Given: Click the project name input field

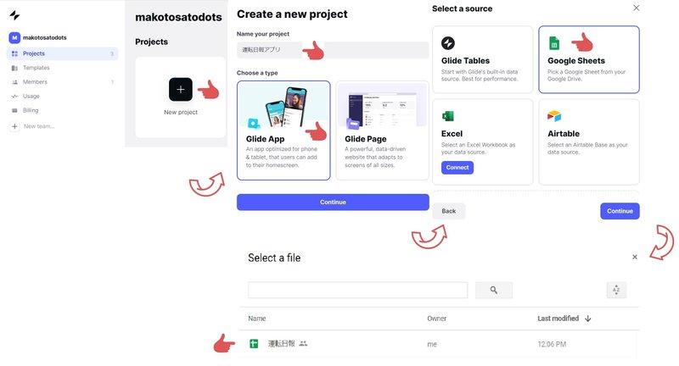Looking at the screenshot, I should click(333, 50).
